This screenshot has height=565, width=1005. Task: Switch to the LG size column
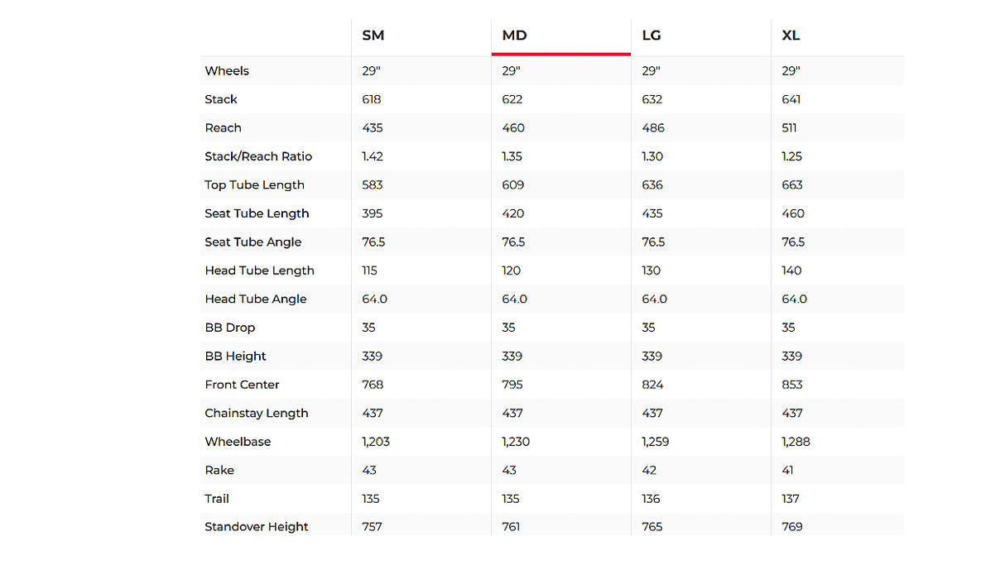[652, 36]
